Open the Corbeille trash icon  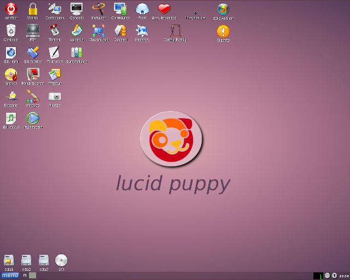click(x=11, y=31)
